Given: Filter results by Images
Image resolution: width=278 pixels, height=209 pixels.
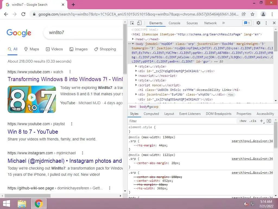Looking at the screenshot, I should click(x=78, y=49).
